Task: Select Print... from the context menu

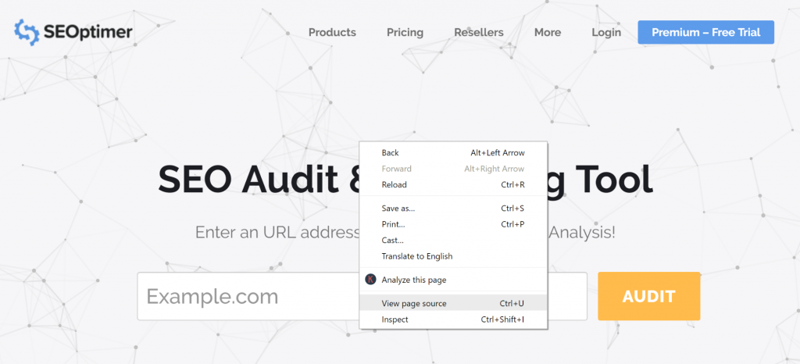Action: [395, 224]
